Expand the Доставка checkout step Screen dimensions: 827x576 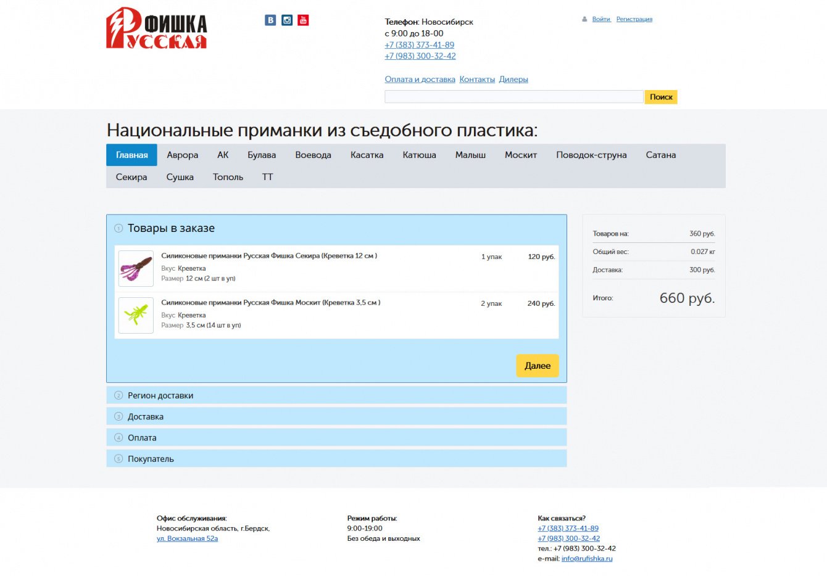point(336,416)
